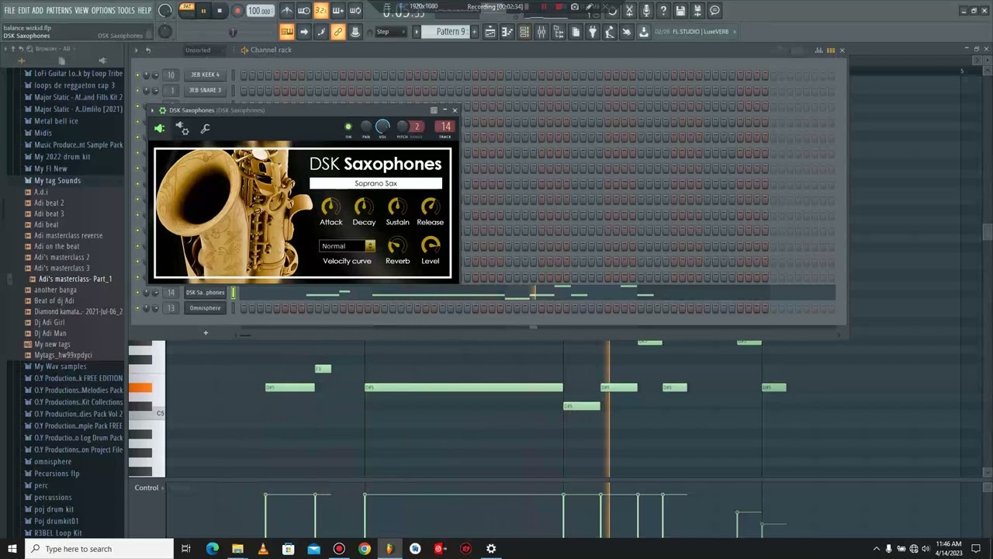Click the undo history icon in toolbar
993x559 pixels.
pyautogui.click(x=612, y=11)
